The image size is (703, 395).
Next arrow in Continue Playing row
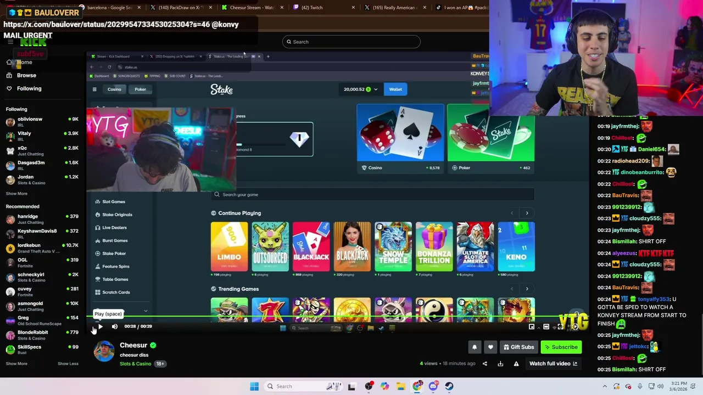(x=527, y=213)
